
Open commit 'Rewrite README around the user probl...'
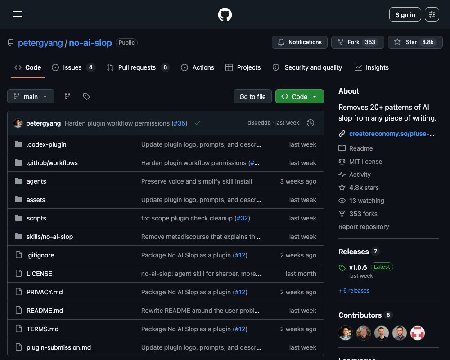coord(200,310)
